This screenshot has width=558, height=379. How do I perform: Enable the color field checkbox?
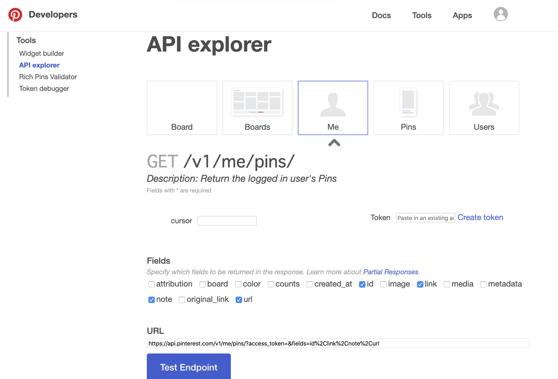pyautogui.click(x=238, y=284)
